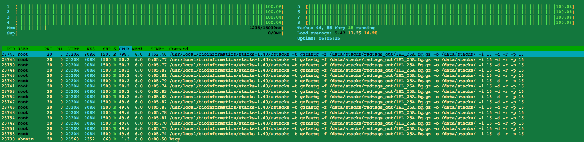Click the S state column header
This screenshot has height=142, width=584.
pyautogui.click(x=115, y=49)
